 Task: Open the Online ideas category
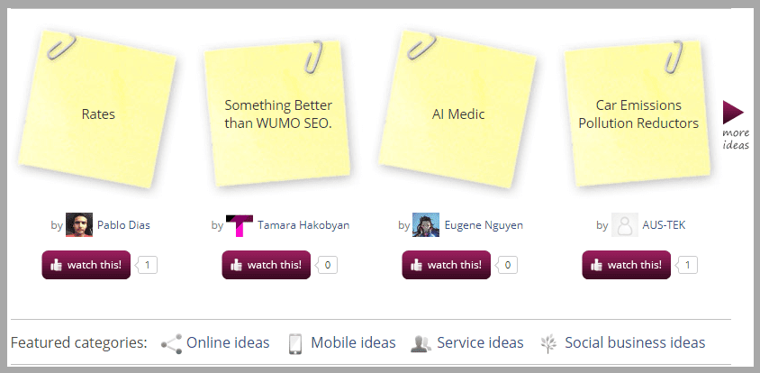click(228, 342)
